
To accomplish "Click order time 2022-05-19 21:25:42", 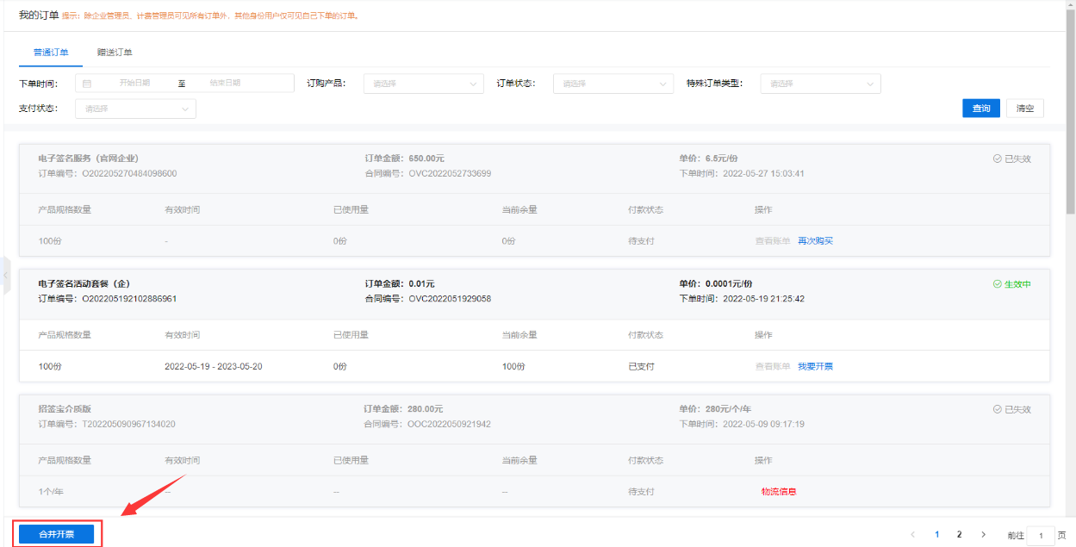I will [763, 299].
